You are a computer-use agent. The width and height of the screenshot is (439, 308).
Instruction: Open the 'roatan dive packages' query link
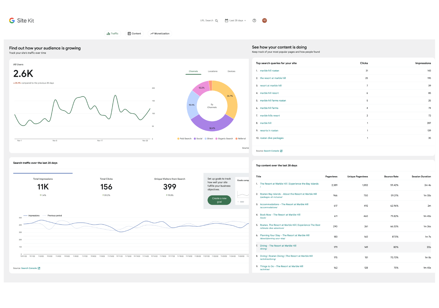pos(272,138)
